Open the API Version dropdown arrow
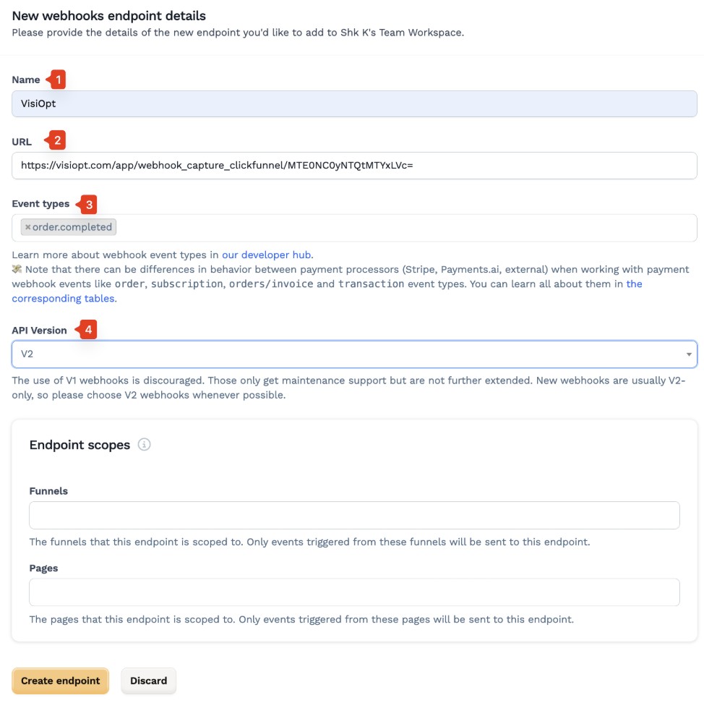The image size is (704, 703). [688, 354]
